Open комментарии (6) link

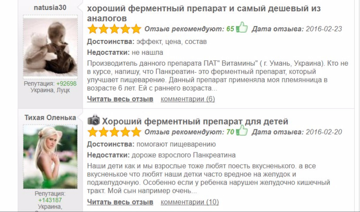pyautogui.click(x=187, y=99)
